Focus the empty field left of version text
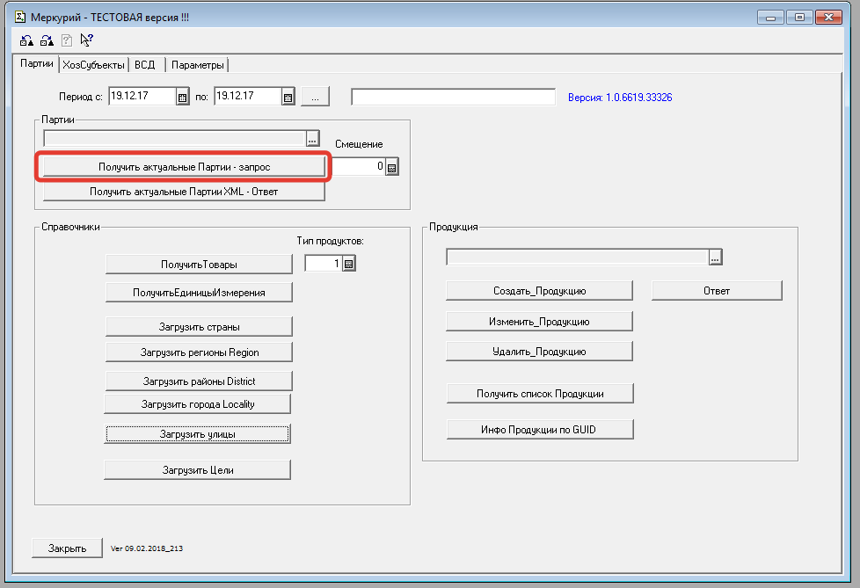This screenshot has height=588, width=860. pos(454,97)
